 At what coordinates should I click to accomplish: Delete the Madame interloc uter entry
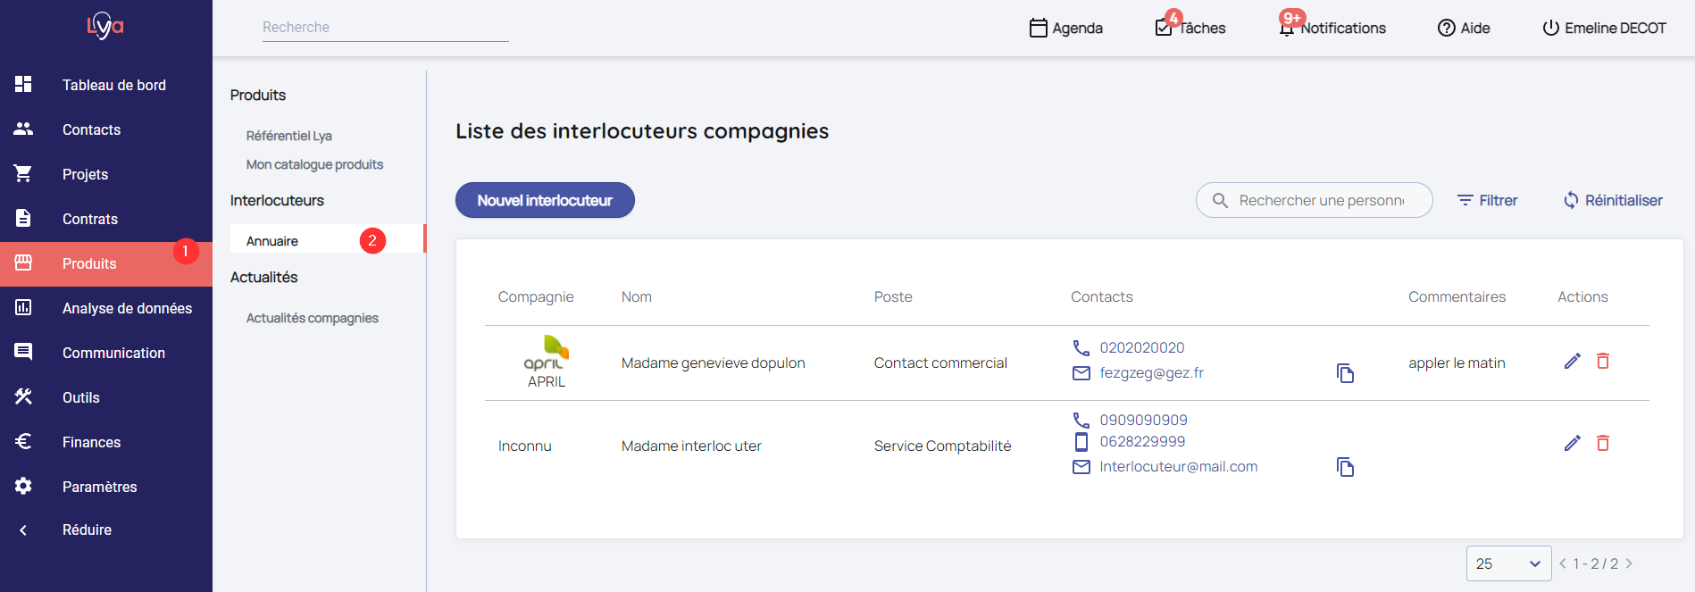[x=1603, y=443]
